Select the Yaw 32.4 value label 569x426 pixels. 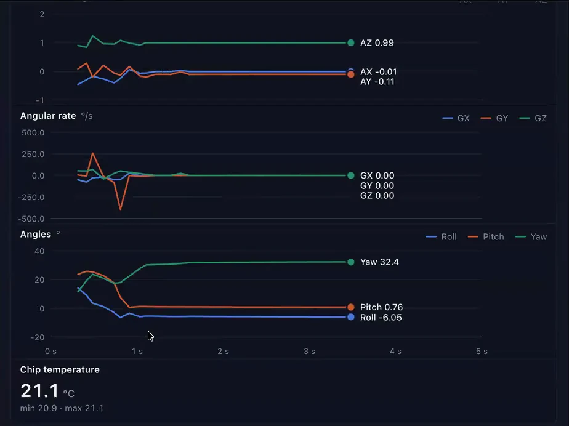pos(379,262)
